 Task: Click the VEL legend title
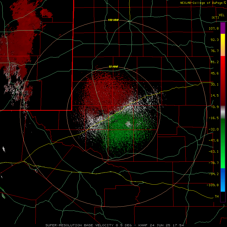click(x=221, y=15)
